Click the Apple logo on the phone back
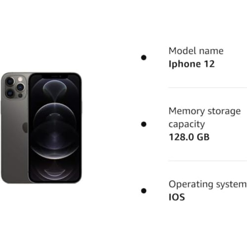The image size is (247, 247). (x=25, y=127)
